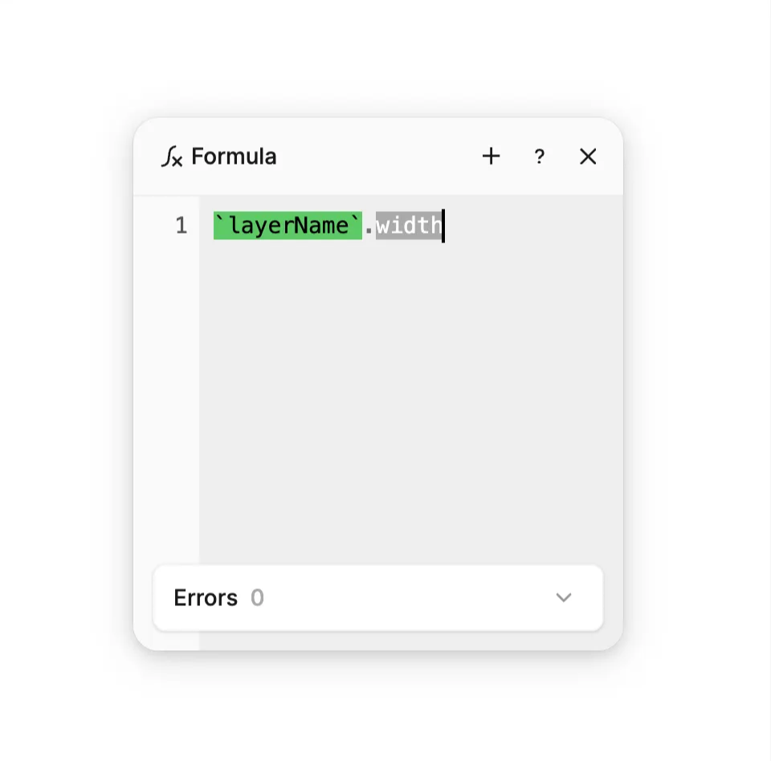Click the zero error count indicator
Image resolution: width=771 pixels, height=761 pixels.
pyautogui.click(x=257, y=598)
